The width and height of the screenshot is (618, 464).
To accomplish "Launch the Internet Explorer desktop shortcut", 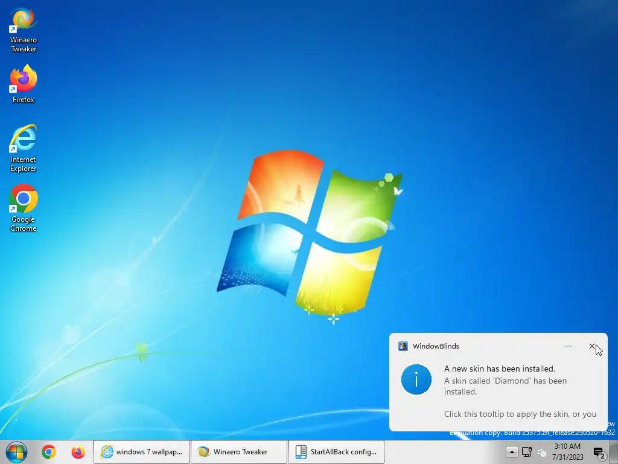I will click(24, 149).
